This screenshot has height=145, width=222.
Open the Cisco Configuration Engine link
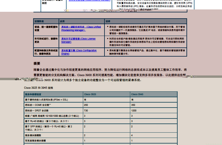79,52
